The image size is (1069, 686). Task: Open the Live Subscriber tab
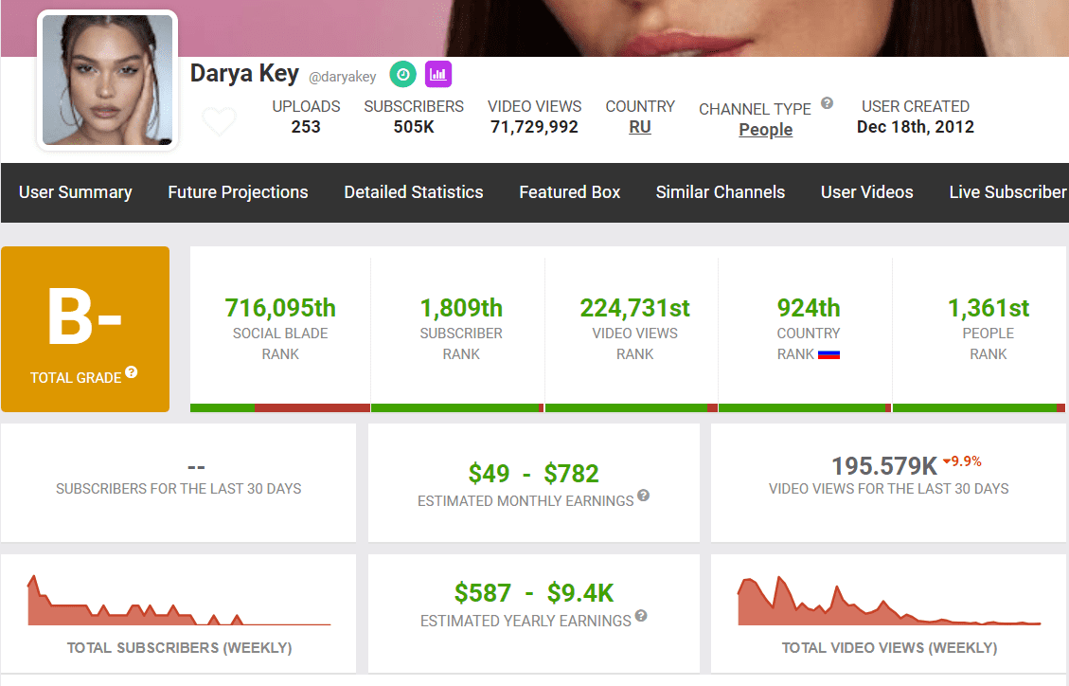point(1007,192)
